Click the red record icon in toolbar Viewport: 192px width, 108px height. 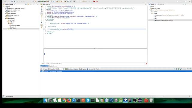click(x=97, y=1)
